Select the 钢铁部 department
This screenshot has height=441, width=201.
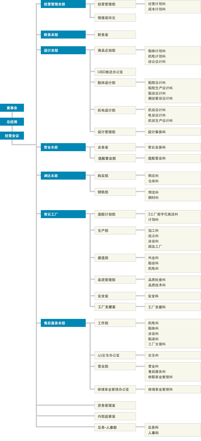pyautogui.click(x=115, y=192)
